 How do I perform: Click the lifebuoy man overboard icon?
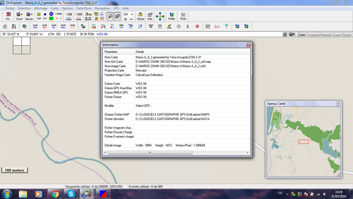tap(197, 26)
